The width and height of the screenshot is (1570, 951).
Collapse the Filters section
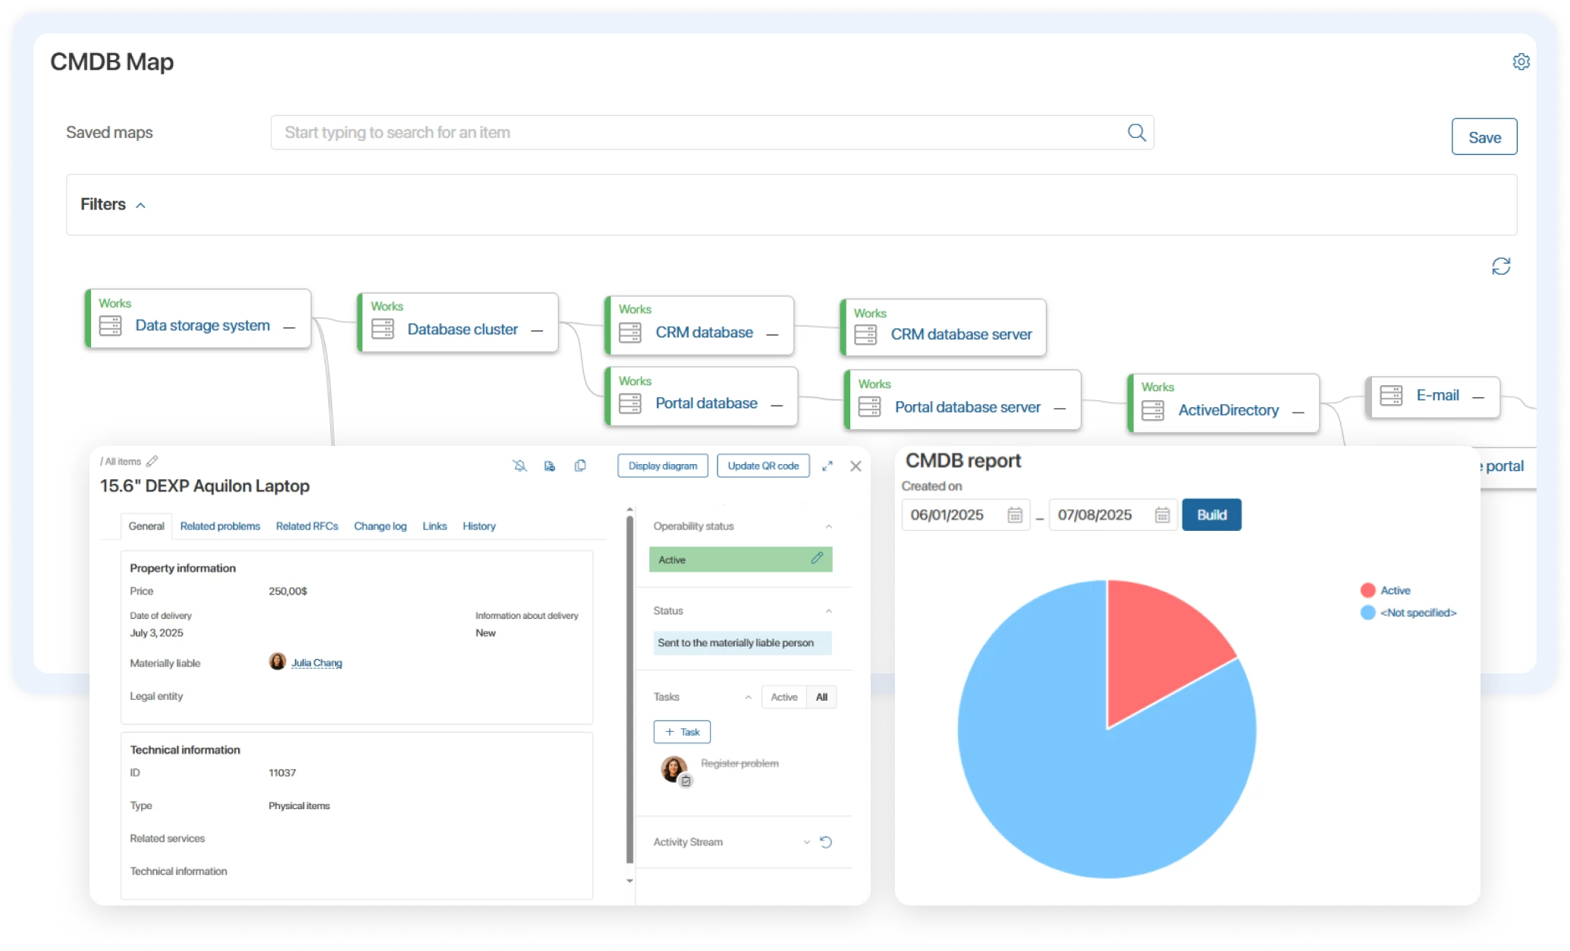coord(140,205)
